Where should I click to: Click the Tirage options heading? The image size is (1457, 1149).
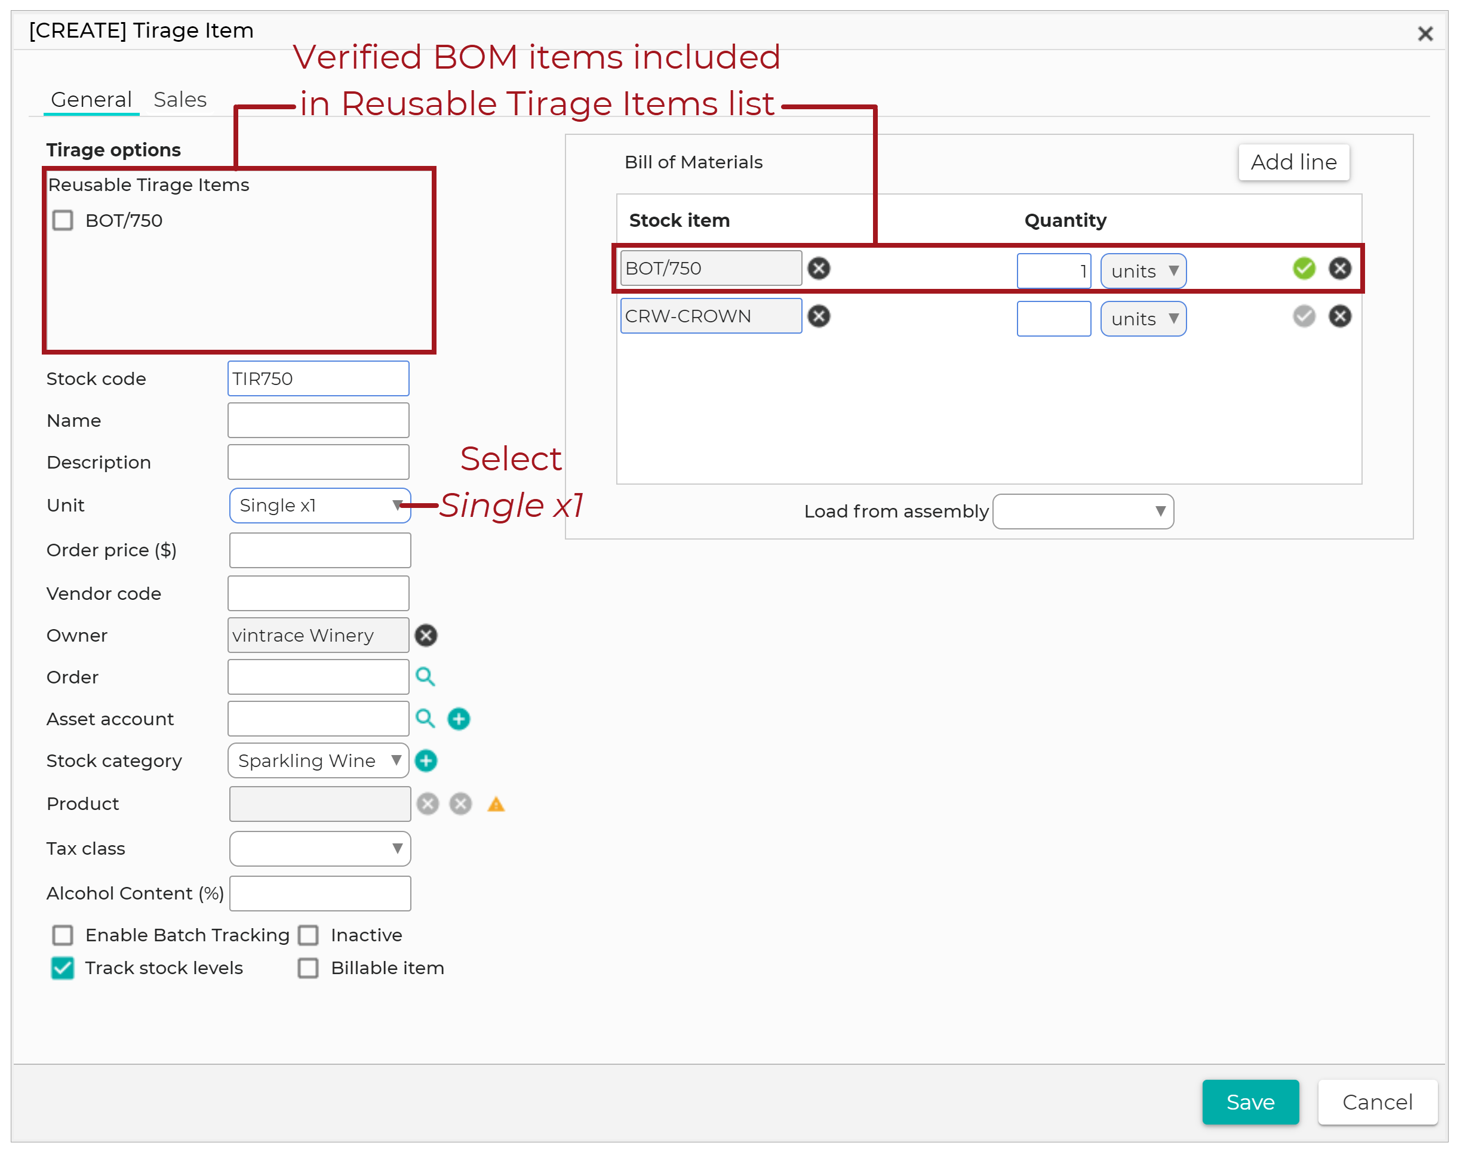[113, 149]
